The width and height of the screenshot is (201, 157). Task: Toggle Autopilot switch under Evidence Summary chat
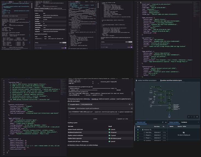65,48
